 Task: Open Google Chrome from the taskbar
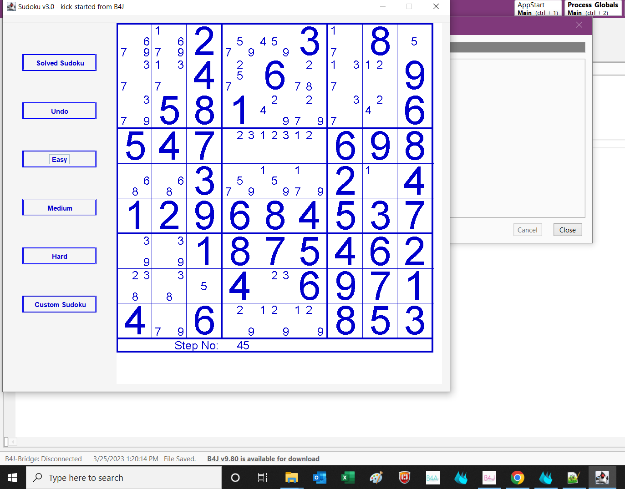pos(517,478)
